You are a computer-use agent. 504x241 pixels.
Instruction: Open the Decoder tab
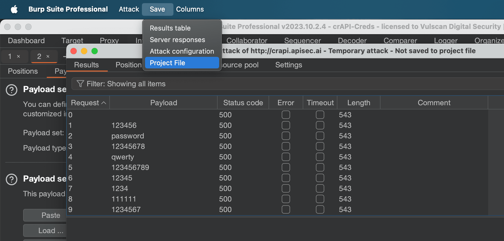352,41
